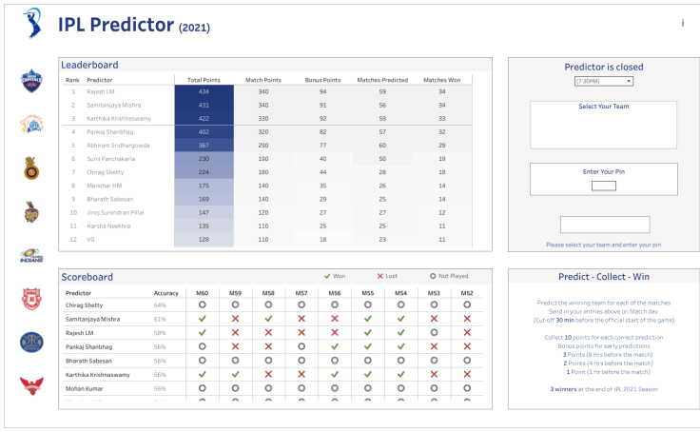Image resolution: width=700 pixels, height=432 pixels.
Task: Select the Sunrisers Hyderabad team logo
Action: click(x=31, y=385)
